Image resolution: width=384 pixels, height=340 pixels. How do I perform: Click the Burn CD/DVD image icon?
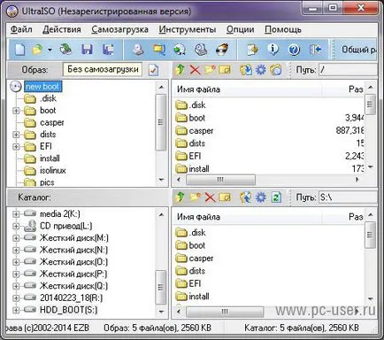click(x=222, y=50)
